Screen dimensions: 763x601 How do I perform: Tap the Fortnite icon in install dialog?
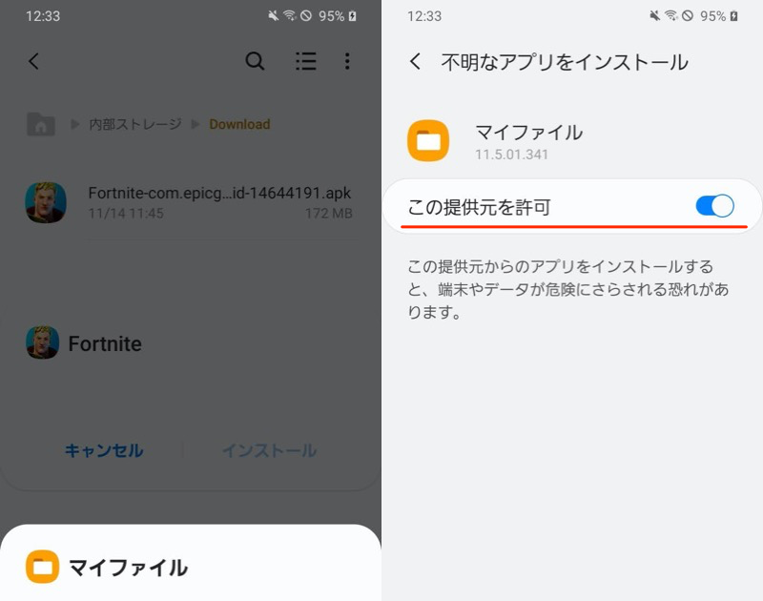coord(42,342)
